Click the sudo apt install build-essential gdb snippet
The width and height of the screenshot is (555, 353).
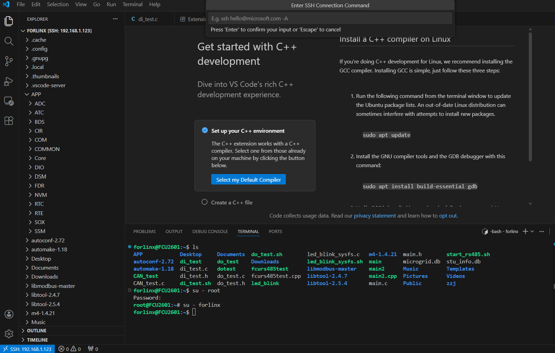tap(420, 186)
